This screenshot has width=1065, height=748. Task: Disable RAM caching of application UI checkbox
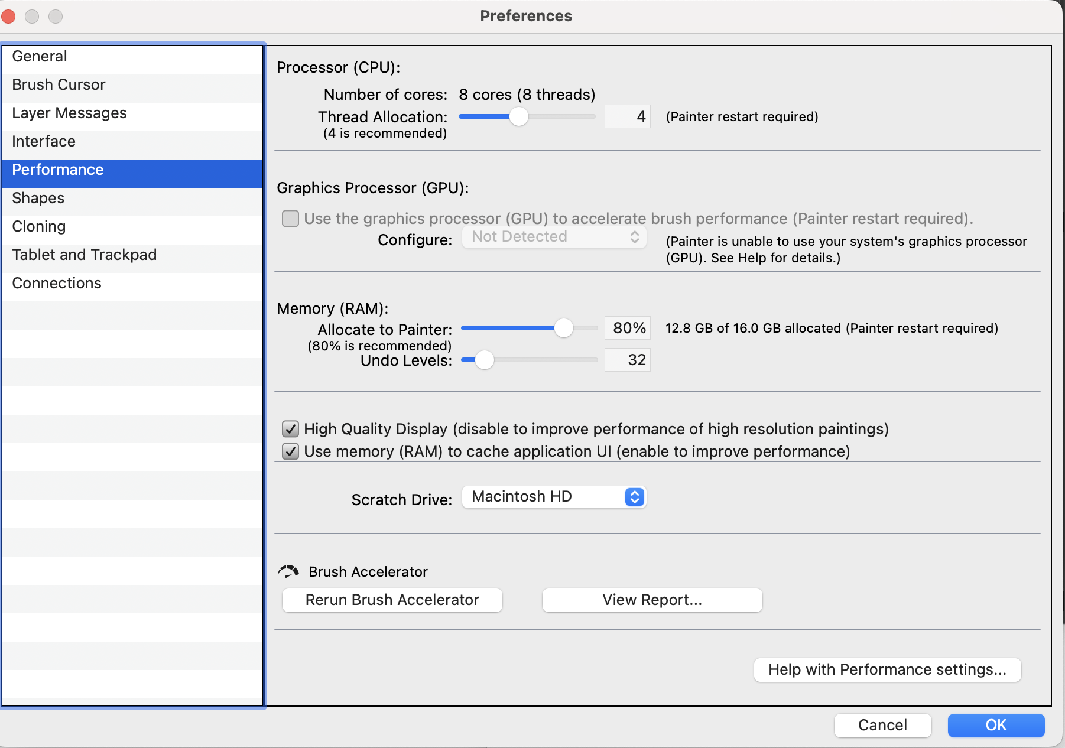click(x=290, y=451)
